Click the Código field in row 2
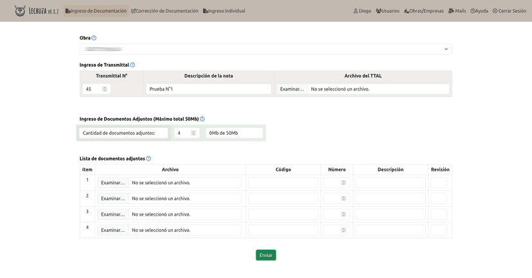The height and width of the screenshot is (278, 532). (283, 198)
